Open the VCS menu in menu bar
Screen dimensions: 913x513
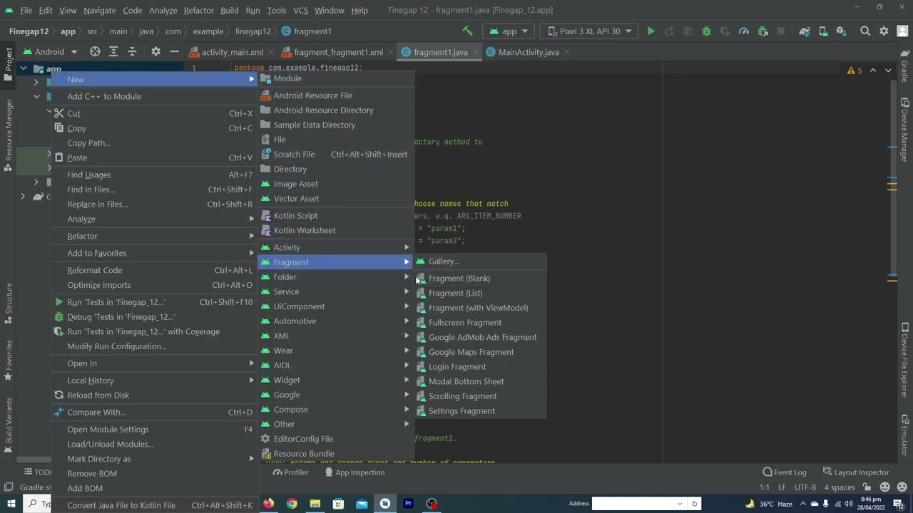300,10
